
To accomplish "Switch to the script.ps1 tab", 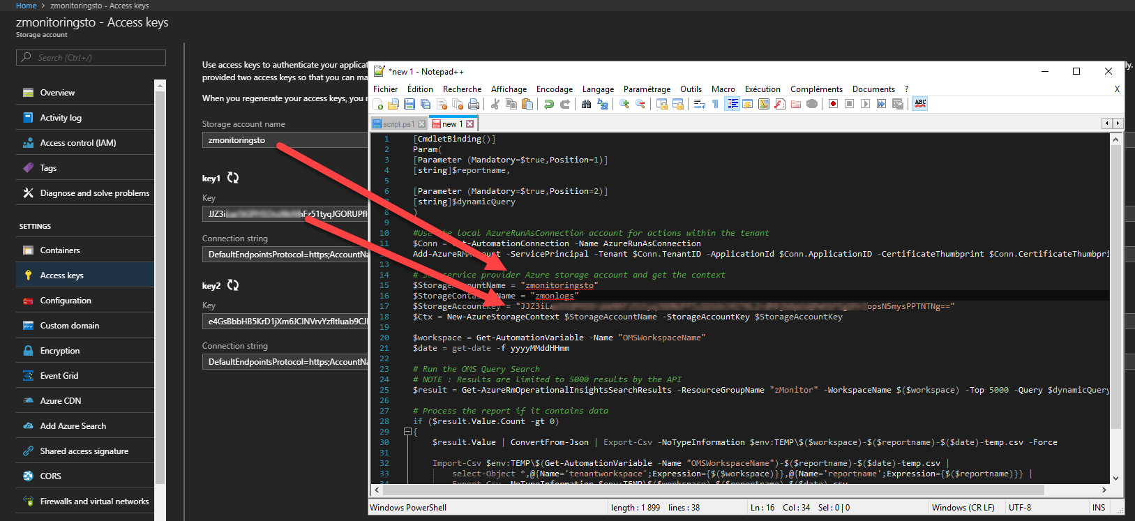I will pyautogui.click(x=398, y=124).
